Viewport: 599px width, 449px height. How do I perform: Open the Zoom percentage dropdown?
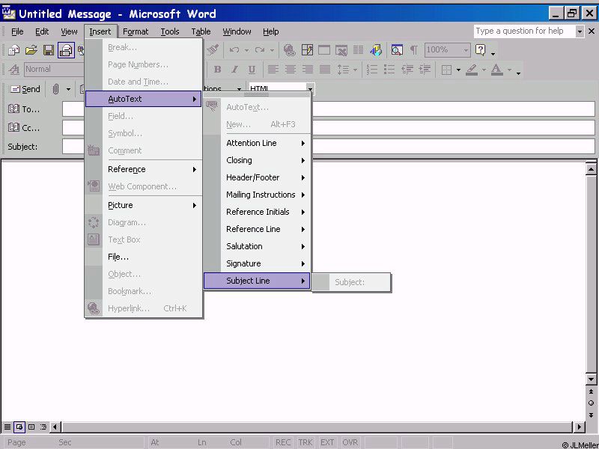[x=466, y=50]
